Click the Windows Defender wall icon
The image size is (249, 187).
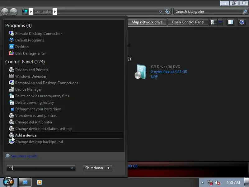pyautogui.click(x=11, y=76)
